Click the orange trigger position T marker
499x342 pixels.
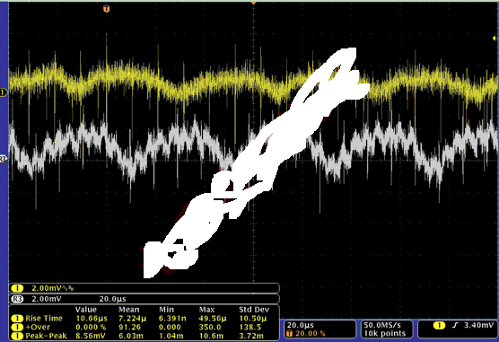[106, 9]
